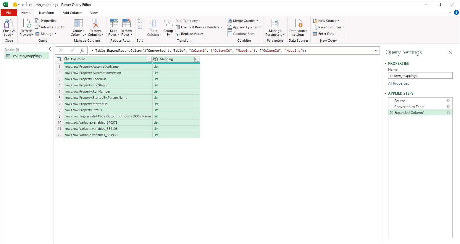This screenshot has width=460, height=244.
Task: Collapse the PROPERTIES section
Action: tap(385, 63)
